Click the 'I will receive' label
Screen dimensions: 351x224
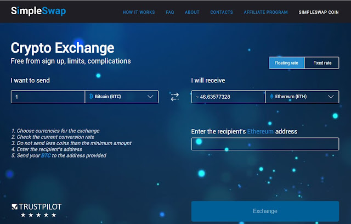point(208,80)
